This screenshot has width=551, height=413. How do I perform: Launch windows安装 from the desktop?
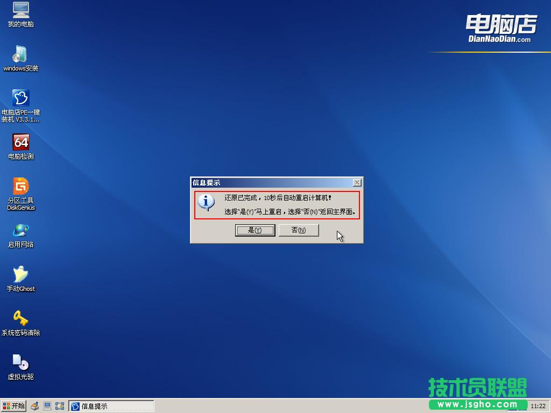click(x=20, y=56)
